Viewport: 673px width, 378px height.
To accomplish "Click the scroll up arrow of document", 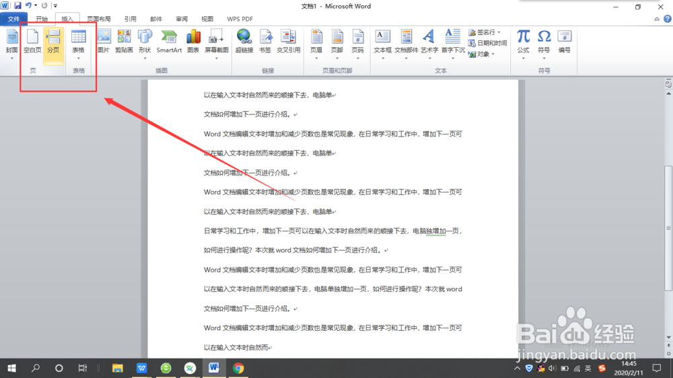I will coord(668,93).
